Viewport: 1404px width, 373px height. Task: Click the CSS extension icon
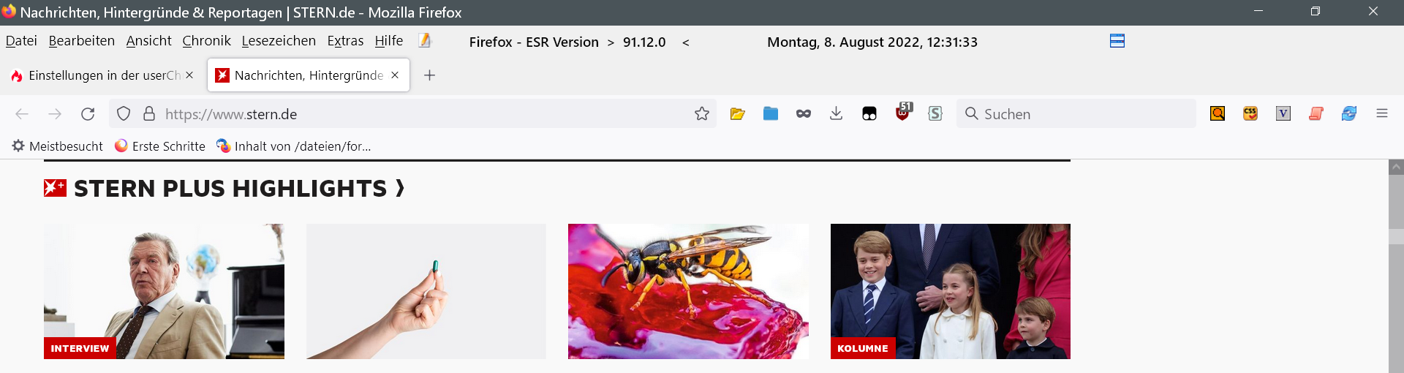[x=1250, y=113]
